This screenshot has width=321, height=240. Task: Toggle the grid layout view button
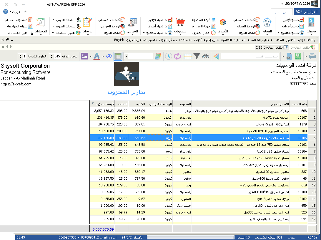118,56
